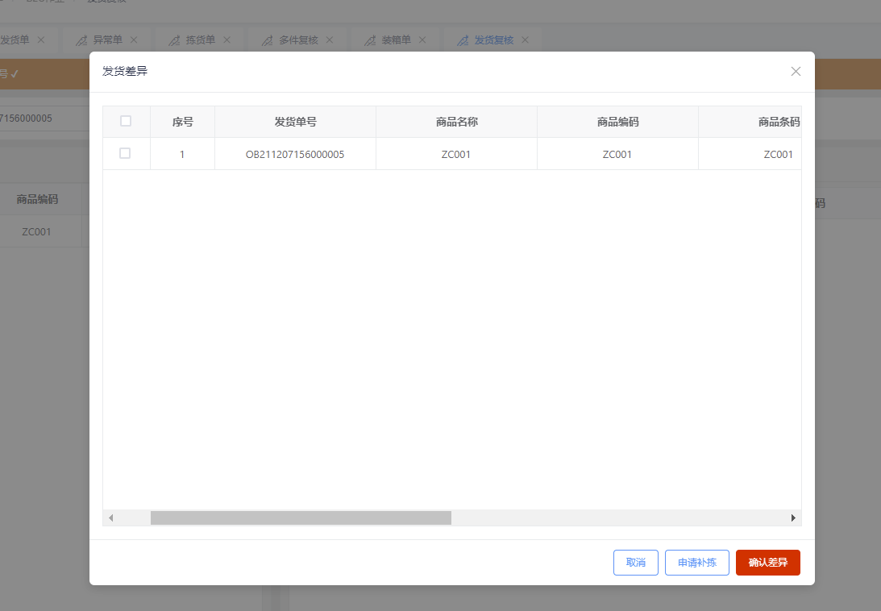Click ZC001 under dialog 商品编码 column
Screen dimensions: 881x611
pos(617,154)
